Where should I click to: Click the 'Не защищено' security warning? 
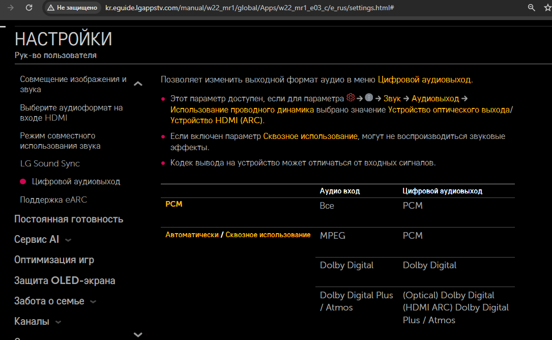[x=72, y=8]
